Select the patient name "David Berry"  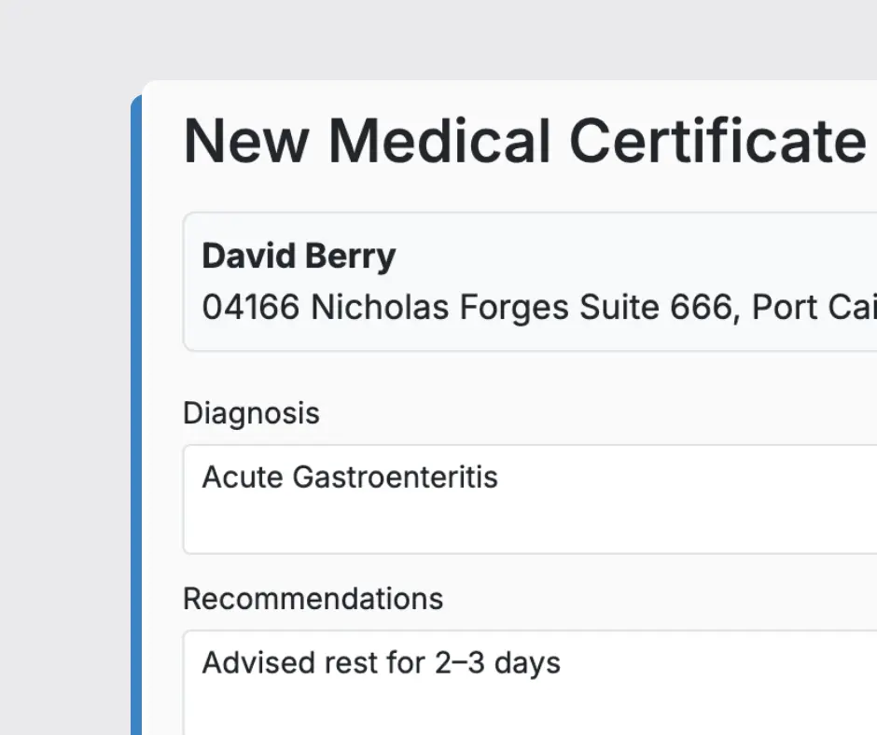[x=299, y=257]
